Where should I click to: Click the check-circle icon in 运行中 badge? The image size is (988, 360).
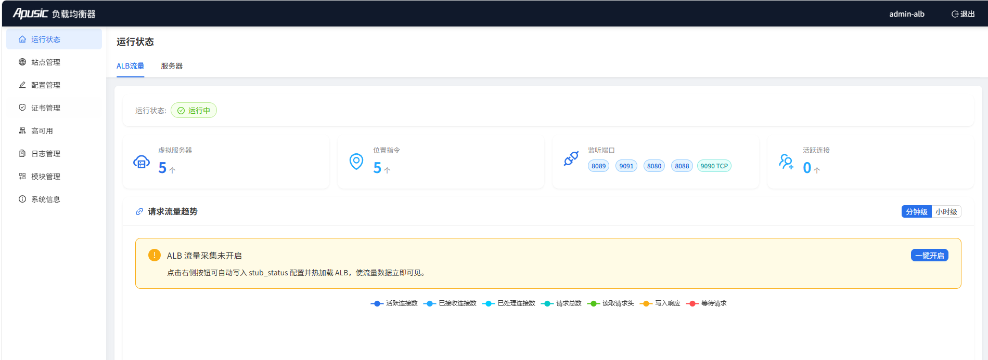pyautogui.click(x=181, y=111)
